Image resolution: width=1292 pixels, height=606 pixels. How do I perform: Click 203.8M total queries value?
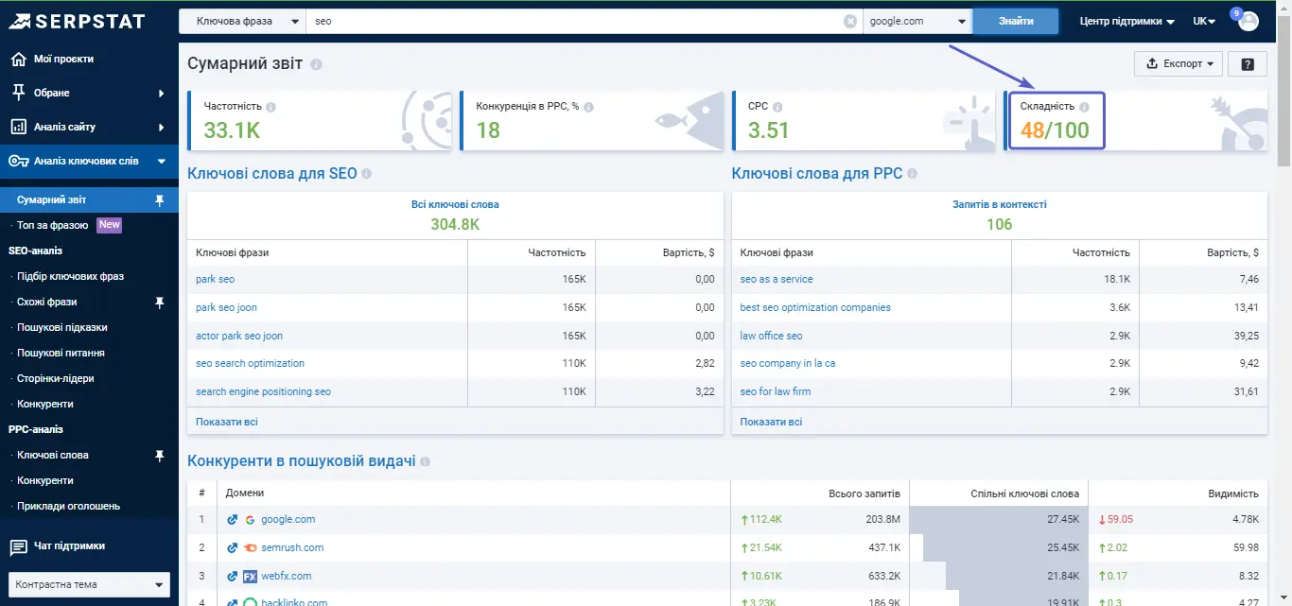click(x=882, y=519)
